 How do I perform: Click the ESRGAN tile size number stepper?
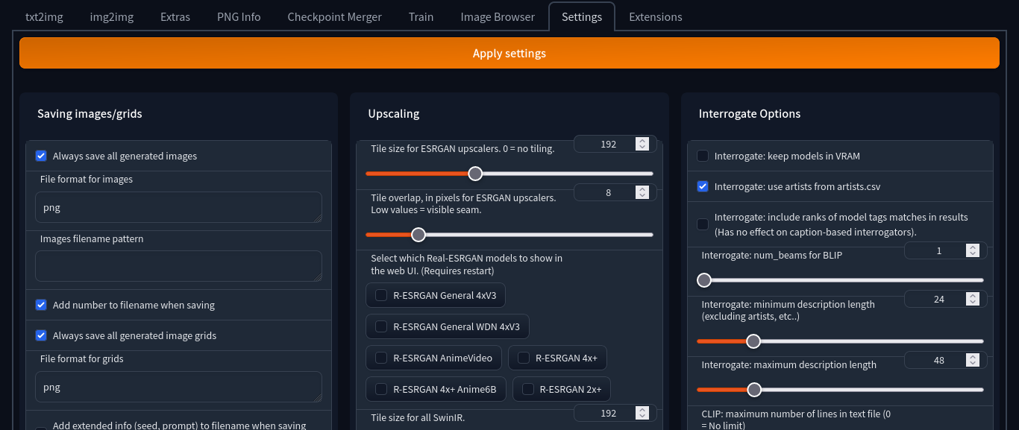642,144
